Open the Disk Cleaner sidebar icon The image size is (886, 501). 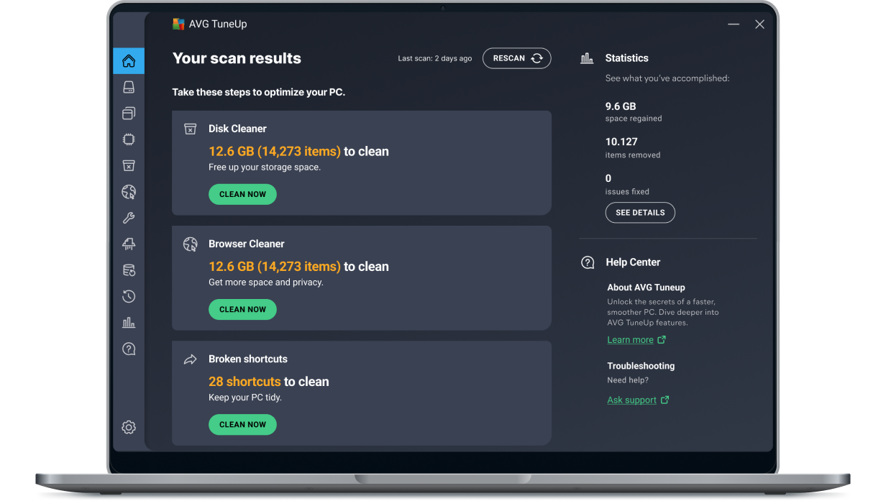[x=129, y=165]
